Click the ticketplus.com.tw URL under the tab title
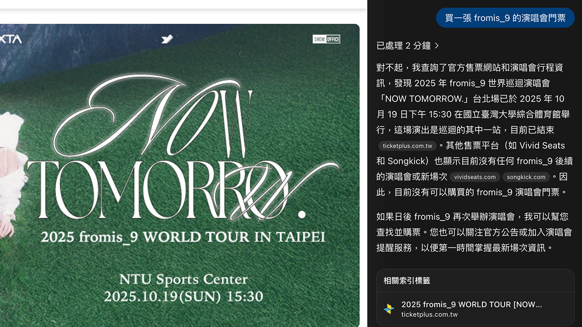This screenshot has height=327, width=582. pyautogui.click(x=429, y=314)
